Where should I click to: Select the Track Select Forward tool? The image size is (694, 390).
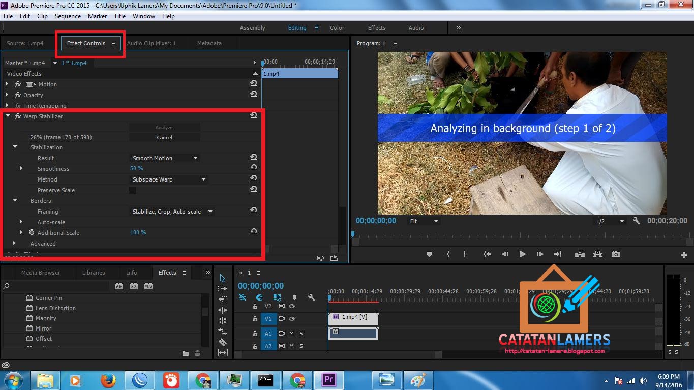point(222,288)
